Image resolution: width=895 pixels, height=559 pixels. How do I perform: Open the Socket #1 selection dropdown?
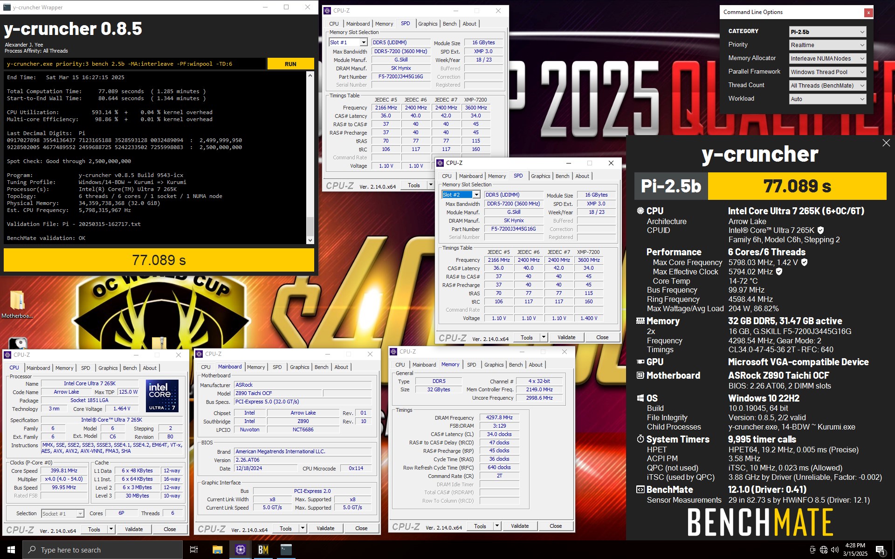pyautogui.click(x=62, y=513)
